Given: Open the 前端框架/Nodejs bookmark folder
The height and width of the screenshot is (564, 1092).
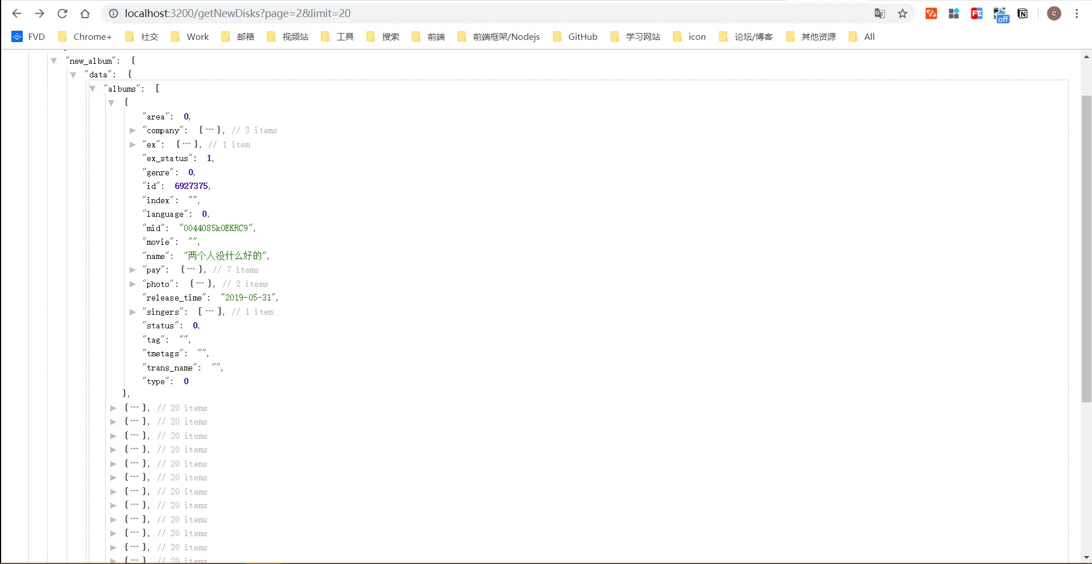Looking at the screenshot, I should tap(499, 36).
